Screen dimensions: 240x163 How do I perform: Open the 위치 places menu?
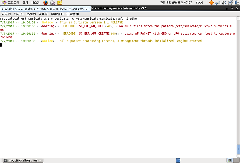(25, 3)
